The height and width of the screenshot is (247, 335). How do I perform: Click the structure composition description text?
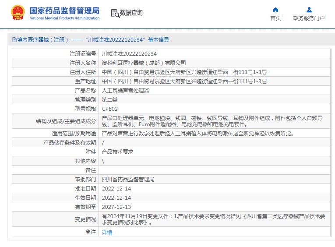tap(212, 121)
